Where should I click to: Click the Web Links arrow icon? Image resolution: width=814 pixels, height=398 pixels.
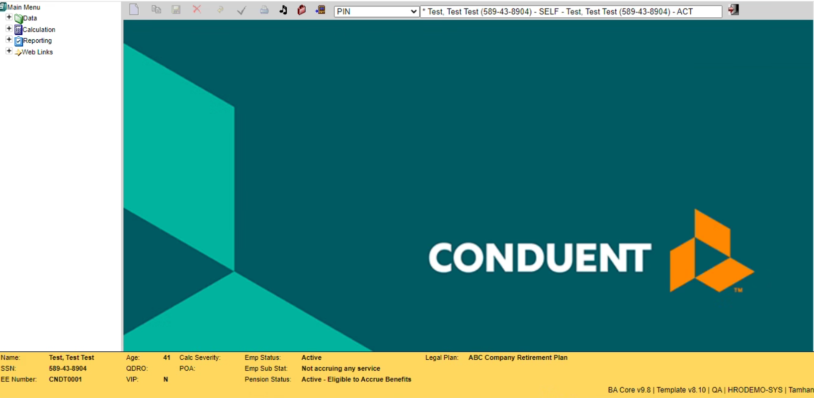click(x=18, y=52)
